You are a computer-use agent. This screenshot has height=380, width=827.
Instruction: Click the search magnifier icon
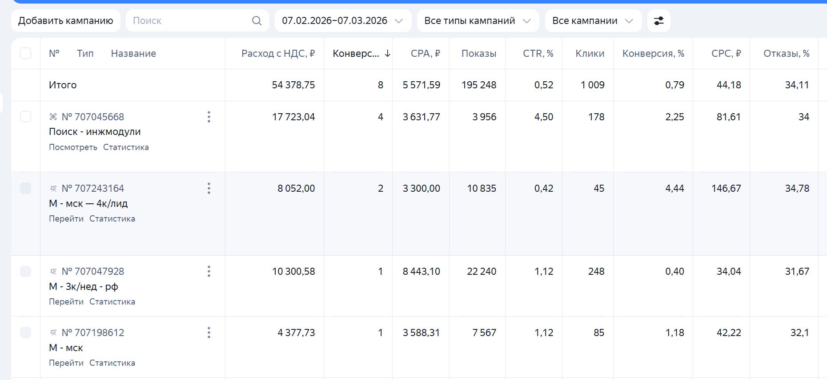(x=257, y=20)
